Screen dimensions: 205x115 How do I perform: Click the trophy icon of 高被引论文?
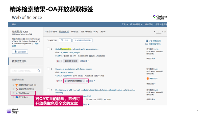point(148,78)
